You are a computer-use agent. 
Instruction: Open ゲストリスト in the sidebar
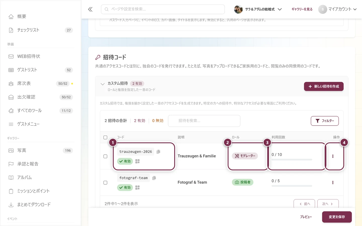point(40,70)
